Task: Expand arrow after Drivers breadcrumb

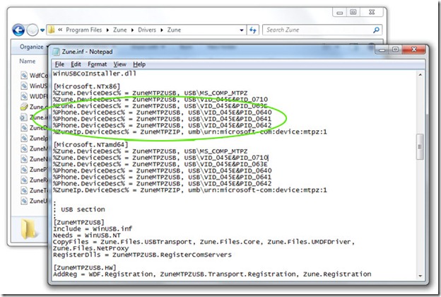Action: 162,30
